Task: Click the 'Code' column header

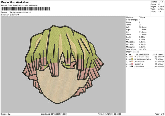Action: pos(155,54)
